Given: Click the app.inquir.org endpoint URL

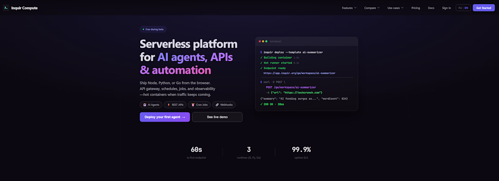Looking at the screenshot, I should (299, 73).
